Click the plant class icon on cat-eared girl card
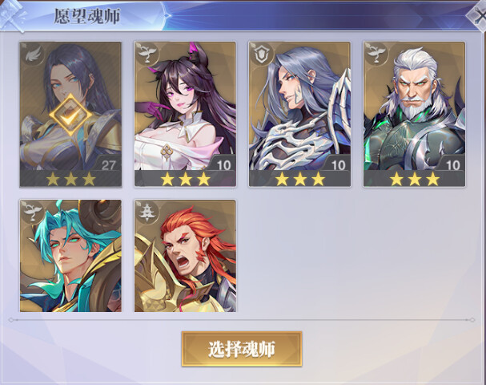 147,55
